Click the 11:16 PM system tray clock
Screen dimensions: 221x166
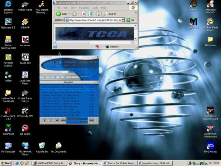coord(214,163)
